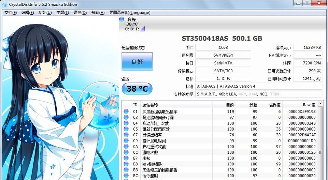This screenshot has height=180, width=328.
Task: Click the ST3500418AS 500.1 GB disk title
Action: point(222,39)
